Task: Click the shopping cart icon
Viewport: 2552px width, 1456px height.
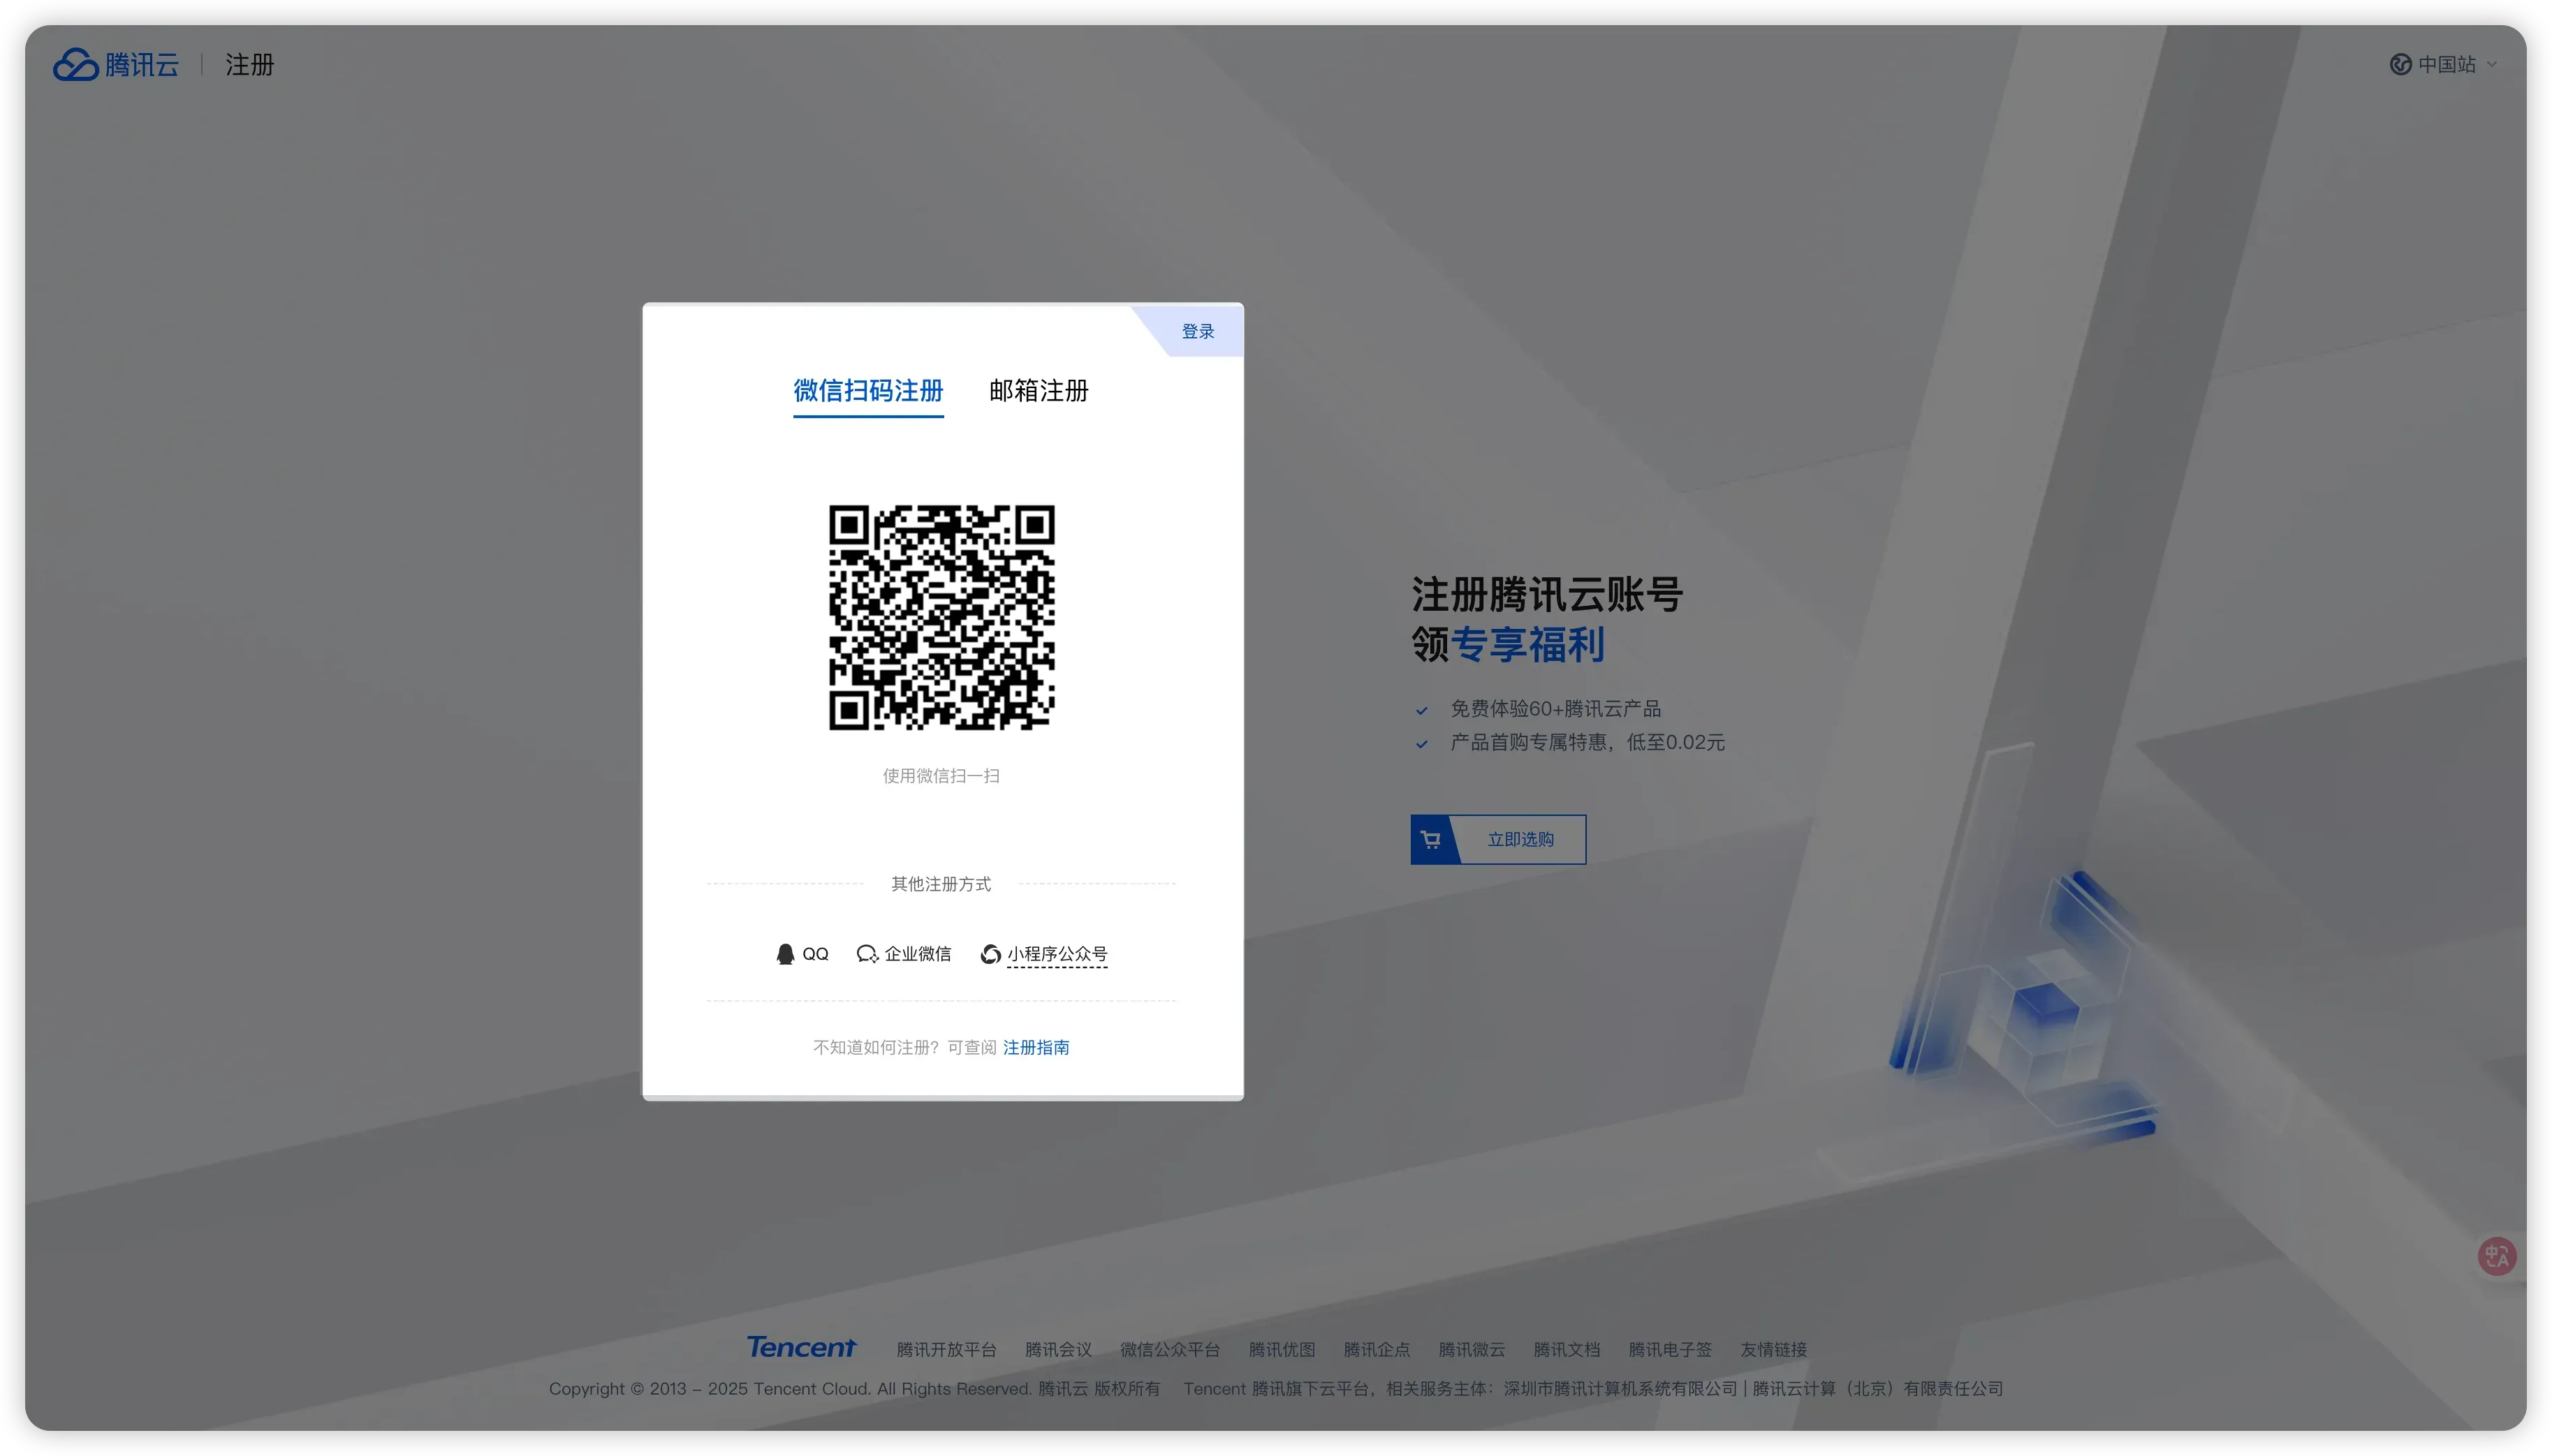Action: [1432, 840]
